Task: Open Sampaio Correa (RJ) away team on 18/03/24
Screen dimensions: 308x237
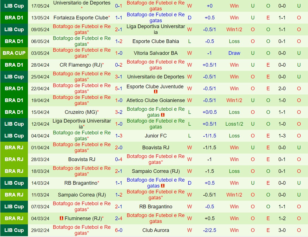Action: 156,171
